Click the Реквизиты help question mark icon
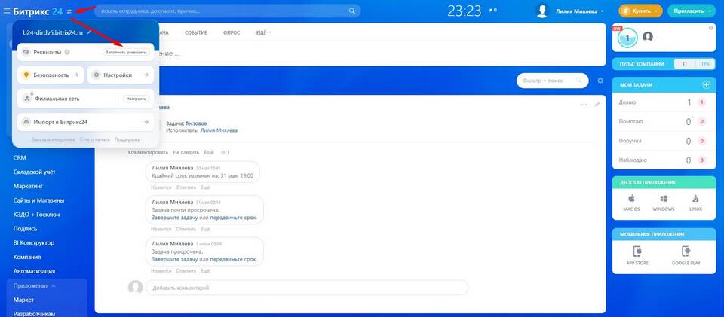724x317 pixels. click(x=67, y=52)
